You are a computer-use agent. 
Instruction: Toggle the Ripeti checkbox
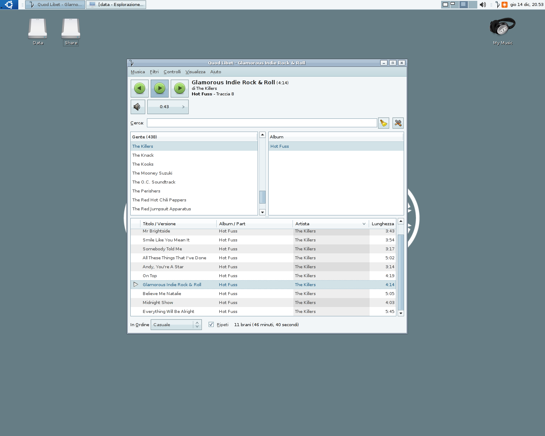pos(211,324)
